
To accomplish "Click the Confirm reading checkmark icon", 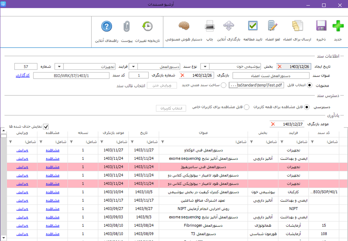I will click(253, 26).
